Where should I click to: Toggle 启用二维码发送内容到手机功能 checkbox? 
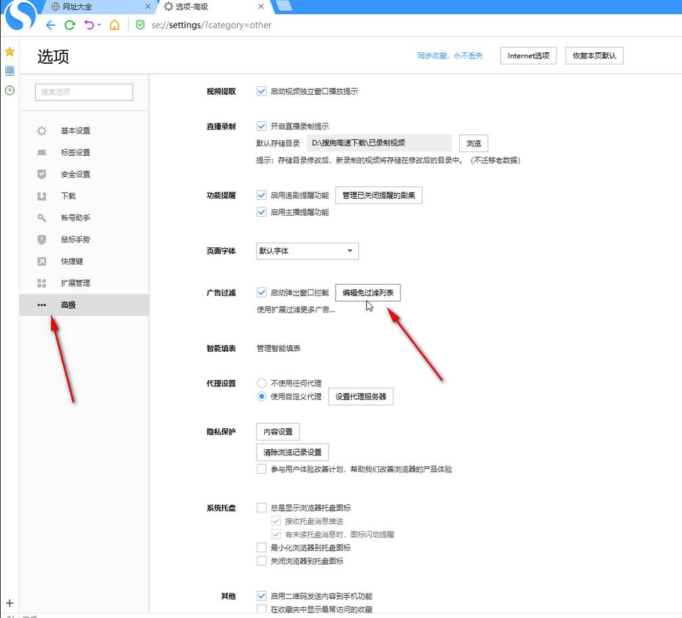click(x=261, y=596)
